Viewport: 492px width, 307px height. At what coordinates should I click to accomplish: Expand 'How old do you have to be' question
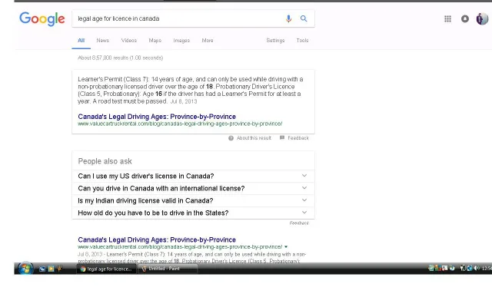[193, 213]
